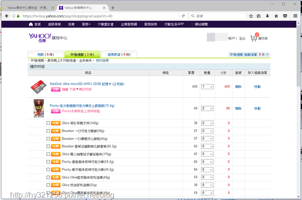Click the pink activity badge under SanDisk
This screenshot has width=302, height=200.
coord(56,89)
